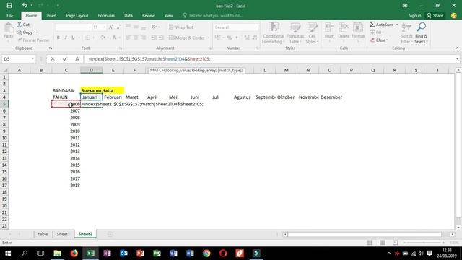Open the General number format dropdown
The width and height of the screenshot is (462, 260).
pyautogui.click(x=256, y=27)
